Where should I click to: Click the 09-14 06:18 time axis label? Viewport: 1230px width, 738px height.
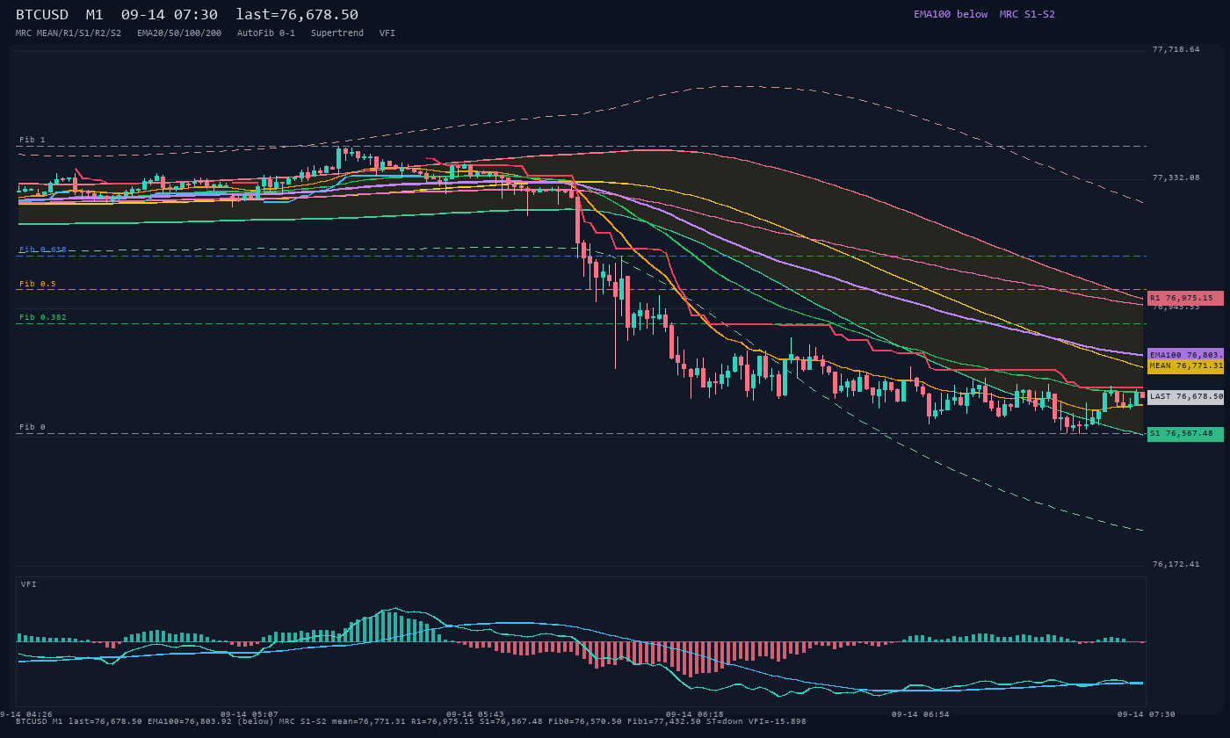tap(695, 714)
